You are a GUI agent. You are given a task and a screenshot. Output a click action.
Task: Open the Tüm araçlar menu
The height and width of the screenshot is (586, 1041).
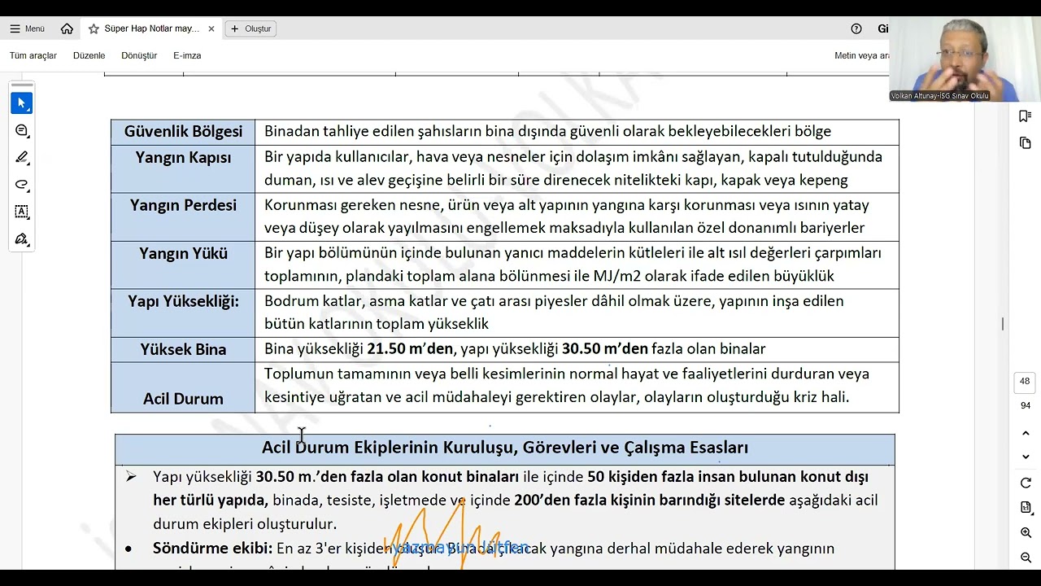click(33, 55)
